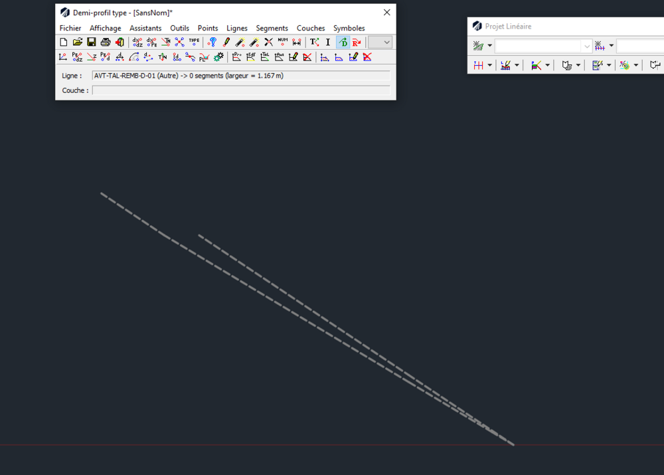Open the combo box in Demi-profil toolbar
The height and width of the screenshot is (475, 664).
pyautogui.click(x=380, y=42)
